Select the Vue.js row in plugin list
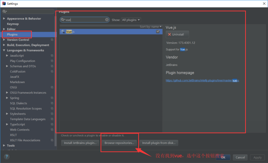This screenshot has height=163, width=268. [111, 32]
